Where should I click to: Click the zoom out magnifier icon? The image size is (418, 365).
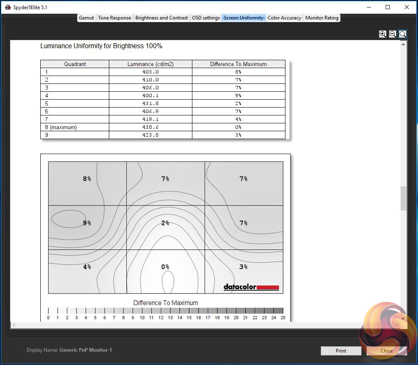pos(392,34)
